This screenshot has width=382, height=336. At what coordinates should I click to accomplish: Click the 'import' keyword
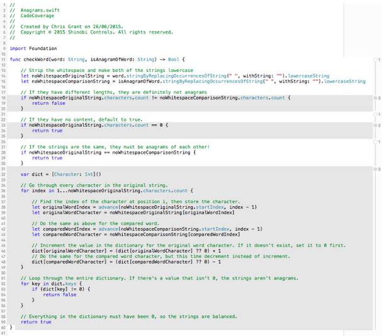click(18, 49)
